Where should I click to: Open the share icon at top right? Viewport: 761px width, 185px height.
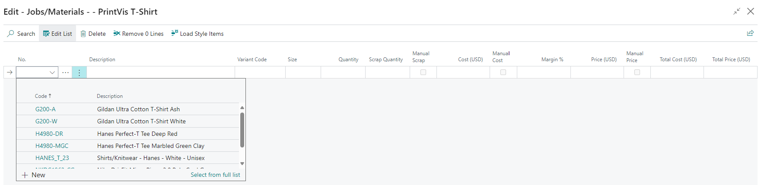[750, 33]
